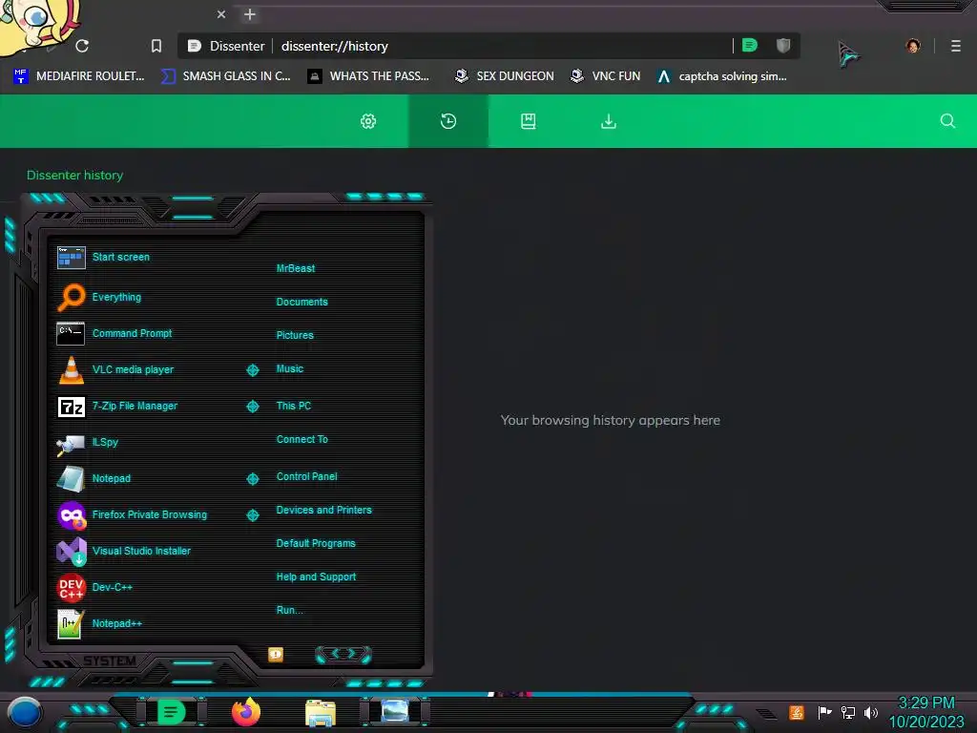
Task: Click the history search magnifier icon
Action: click(947, 120)
